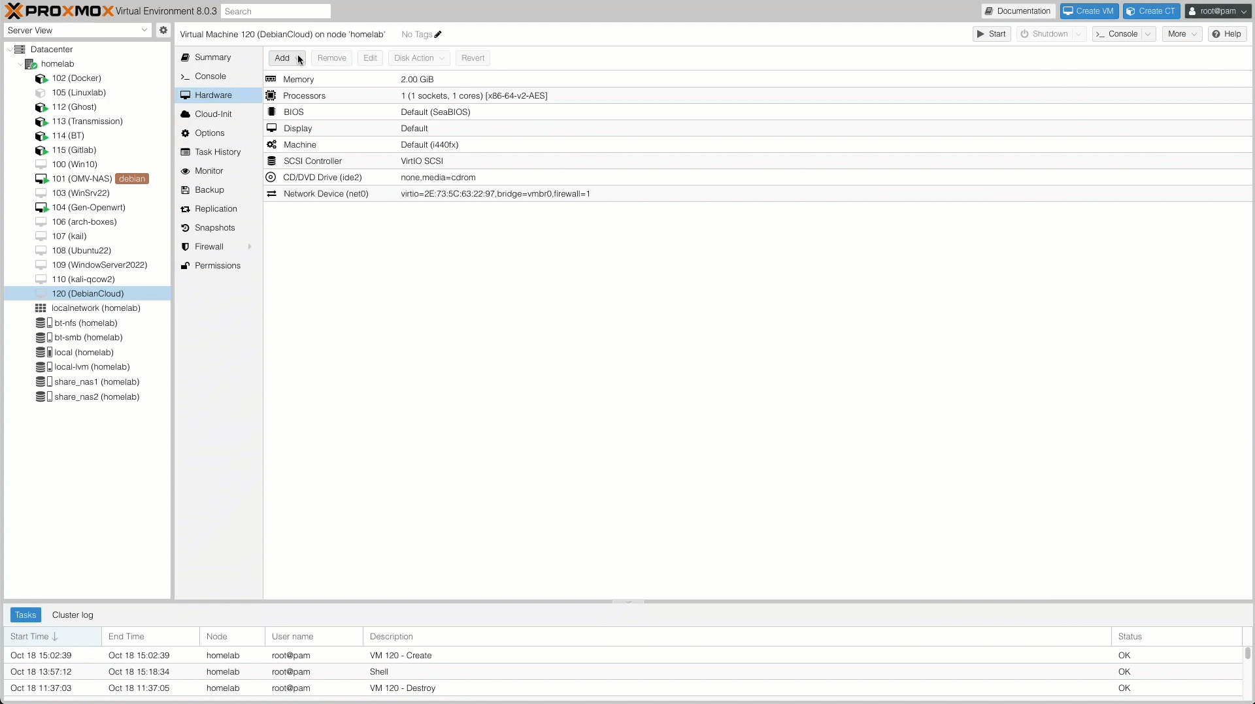This screenshot has height=704, width=1255.
Task: Click the Help button
Action: 1227,34
